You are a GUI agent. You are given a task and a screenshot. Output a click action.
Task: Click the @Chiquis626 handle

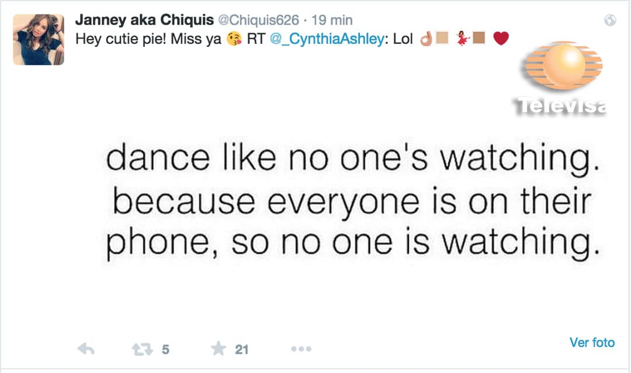[259, 20]
